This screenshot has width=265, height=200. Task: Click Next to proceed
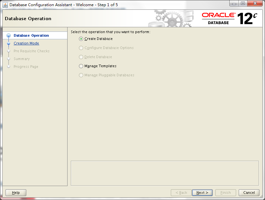click(x=202, y=193)
